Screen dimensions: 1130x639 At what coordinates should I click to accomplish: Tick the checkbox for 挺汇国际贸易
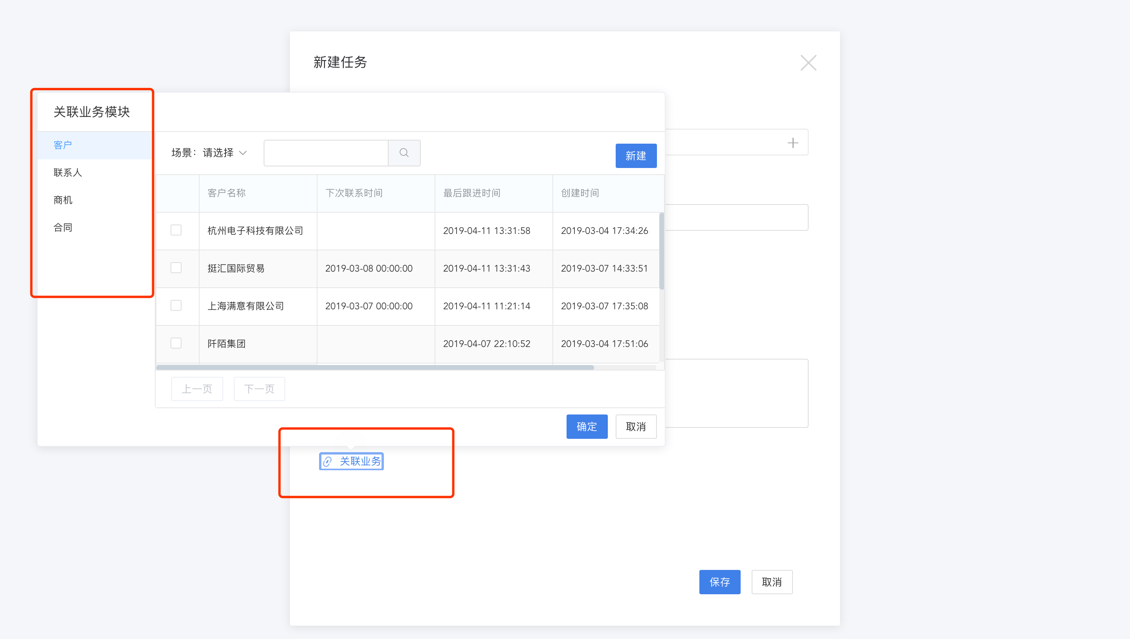coord(176,268)
